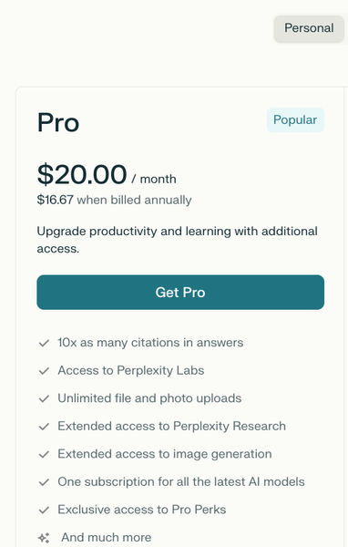
Task: Select the Personal plan tab
Action: pos(309,28)
